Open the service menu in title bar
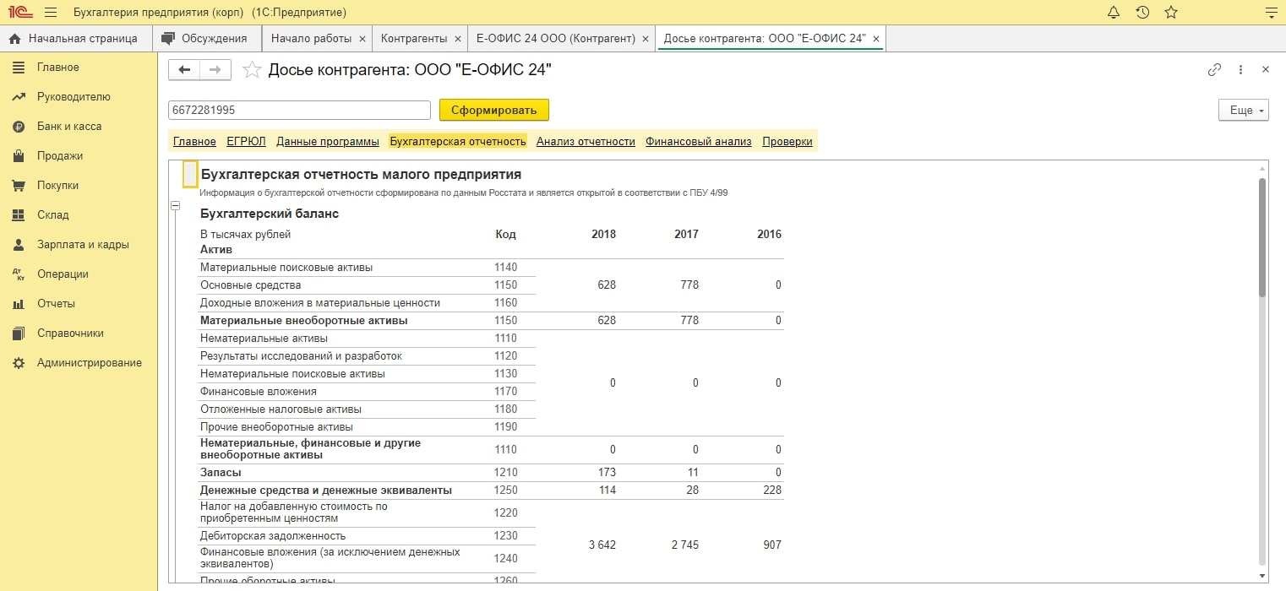Image resolution: width=1286 pixels, height=591 pixels. tap(1270, 13)
